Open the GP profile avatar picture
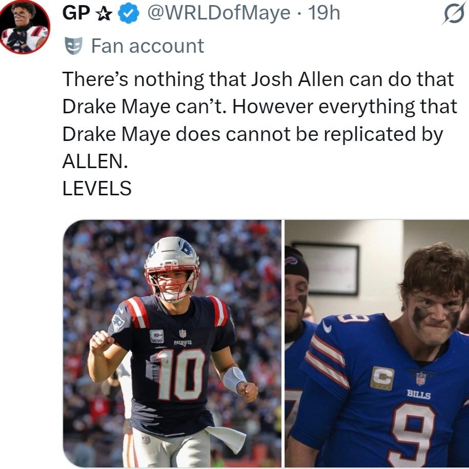This screenshot has width=469, height=469. [x=25, y=27]
